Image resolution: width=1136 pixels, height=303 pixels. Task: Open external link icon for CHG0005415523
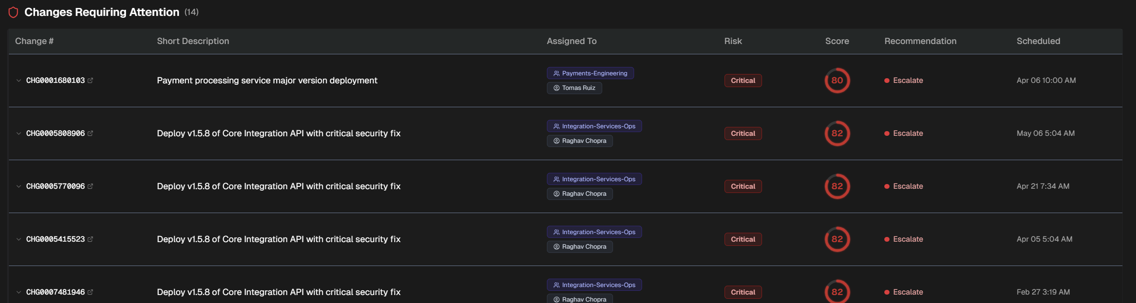click(90, 239)
